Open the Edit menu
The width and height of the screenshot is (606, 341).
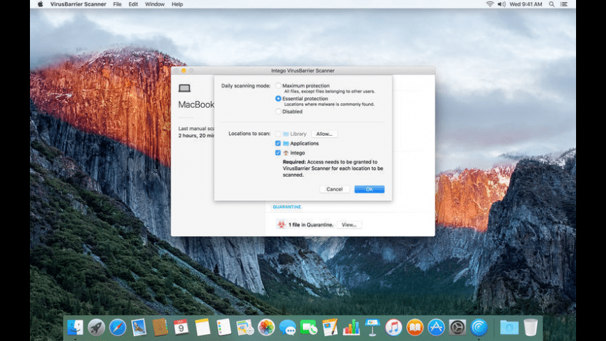click(x=133, y=4)
